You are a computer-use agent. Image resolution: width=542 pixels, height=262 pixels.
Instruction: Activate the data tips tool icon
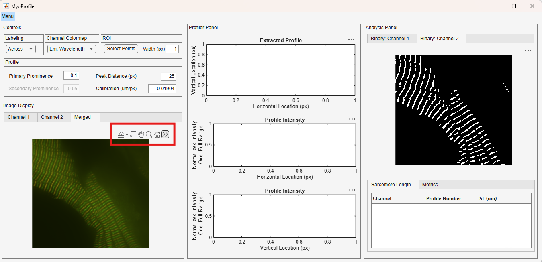pyautogui.click(x=133, y=134)
